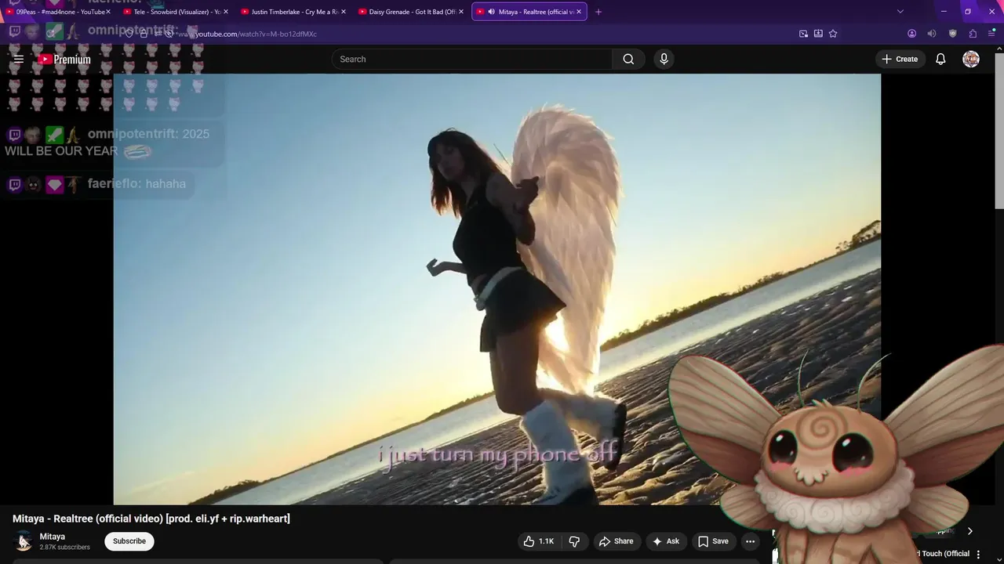This screenshot has height=564, width=1004.
Task: Click the video player to pause
Action: 497,289
